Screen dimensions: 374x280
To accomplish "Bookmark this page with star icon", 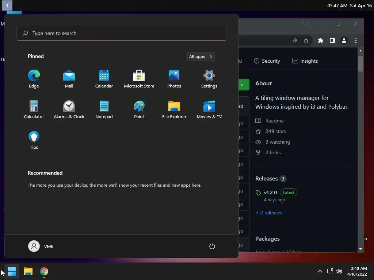I will pyautogui.click(x=306, y=41).
